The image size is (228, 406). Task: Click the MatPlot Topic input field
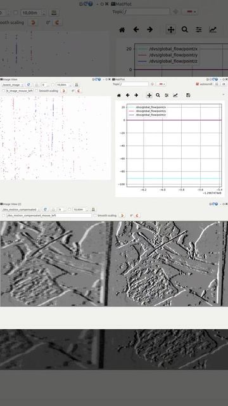135,84
